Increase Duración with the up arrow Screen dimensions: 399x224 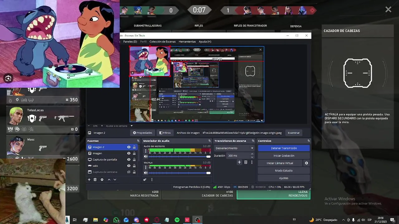tap(252, 154)
